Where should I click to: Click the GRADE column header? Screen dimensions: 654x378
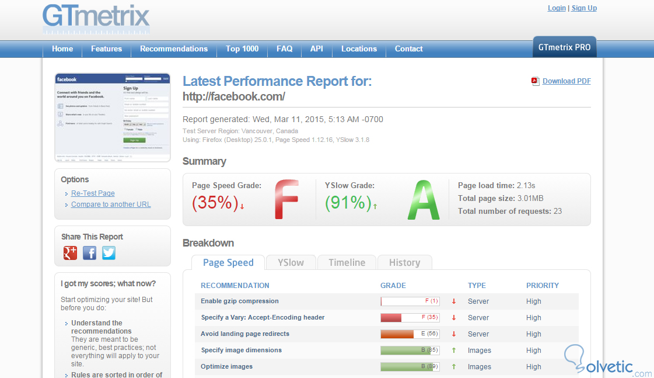pos(393,286)
